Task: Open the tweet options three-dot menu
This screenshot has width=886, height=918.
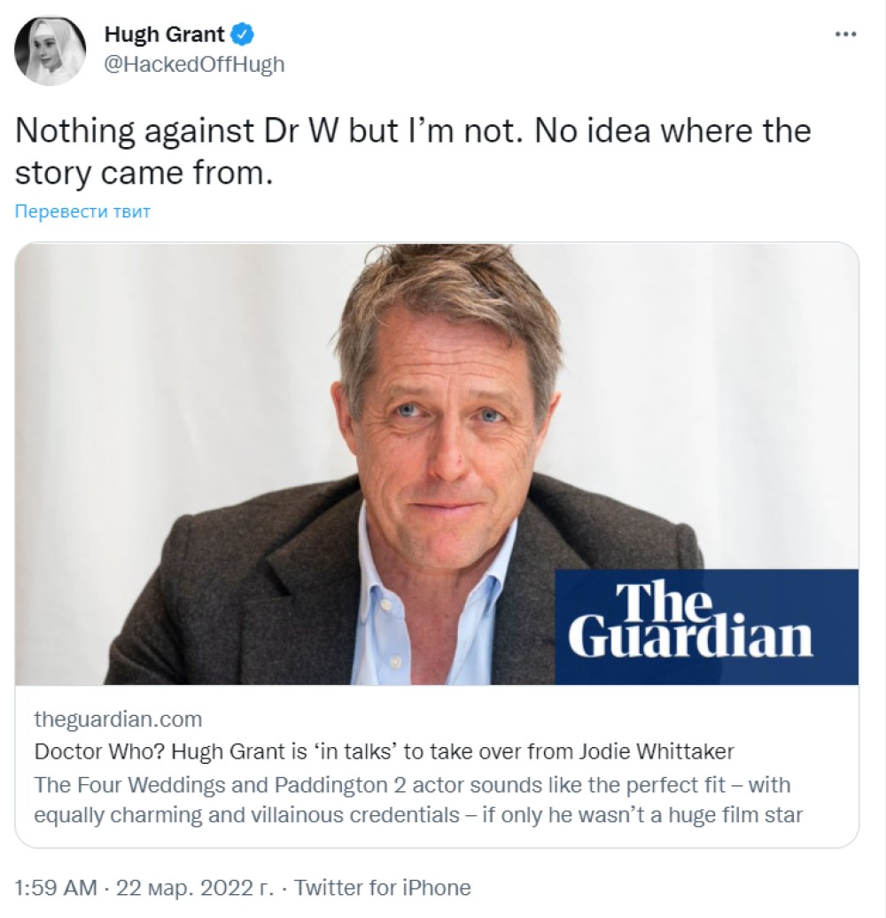Action: pos(846,34)
